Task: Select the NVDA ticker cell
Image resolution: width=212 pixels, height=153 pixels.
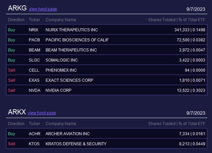Action: pyautogui.click(x=35, y=90)
